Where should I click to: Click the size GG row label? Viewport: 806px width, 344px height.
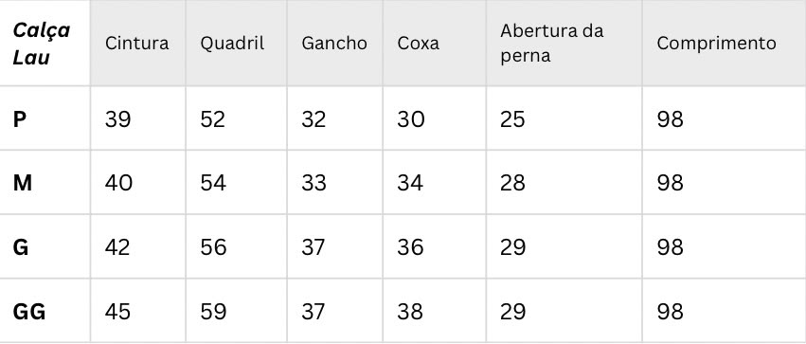pos(28,312)
